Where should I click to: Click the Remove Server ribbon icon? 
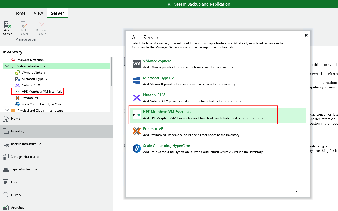click(x=42, y=25)
